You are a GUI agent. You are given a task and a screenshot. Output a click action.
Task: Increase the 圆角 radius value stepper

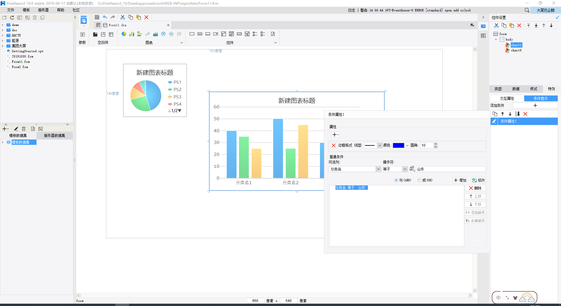tap(436, 144)
